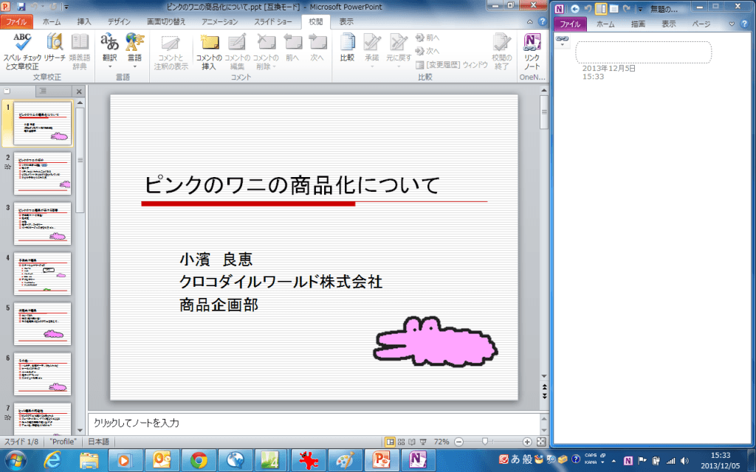Click 日本語 language in status bar
Viewport: 756px width, 472px height.
point(99,442)
